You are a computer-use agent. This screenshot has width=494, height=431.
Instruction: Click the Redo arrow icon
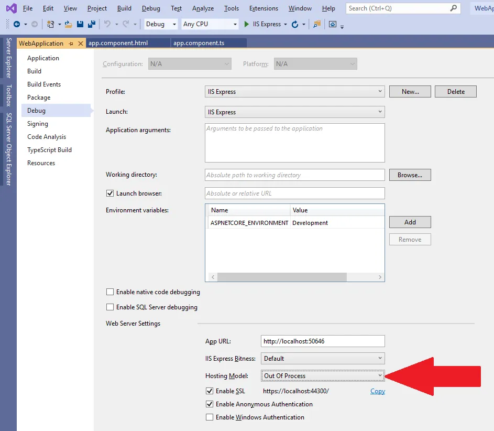point(126,24)
